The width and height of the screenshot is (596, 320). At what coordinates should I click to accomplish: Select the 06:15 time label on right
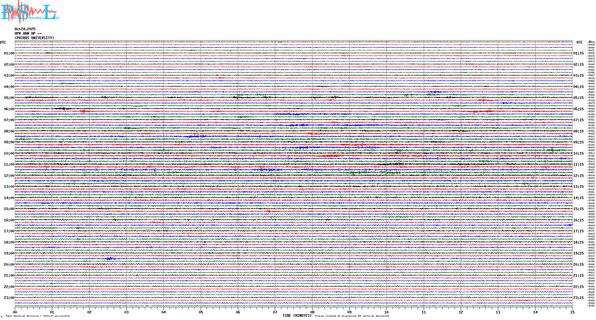(578, 109)
